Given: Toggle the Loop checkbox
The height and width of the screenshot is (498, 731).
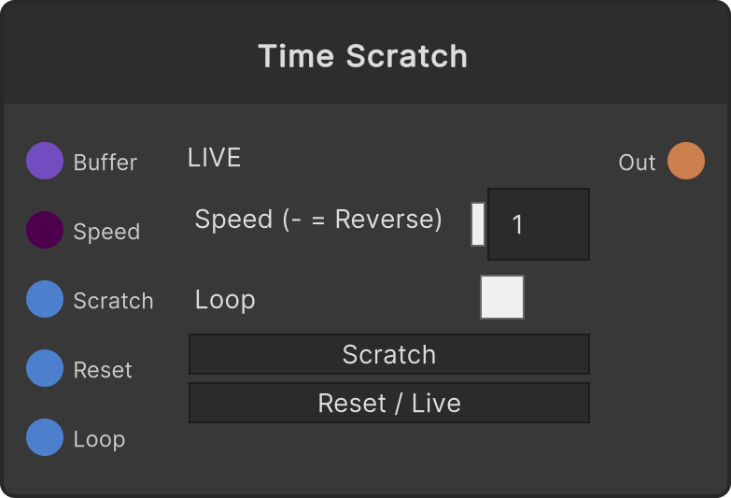Looking at the screenshot, I should pos(502,297).
